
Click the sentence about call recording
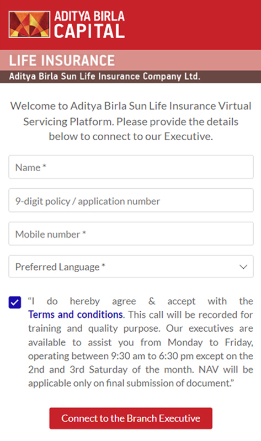click(x=141, y=321)
